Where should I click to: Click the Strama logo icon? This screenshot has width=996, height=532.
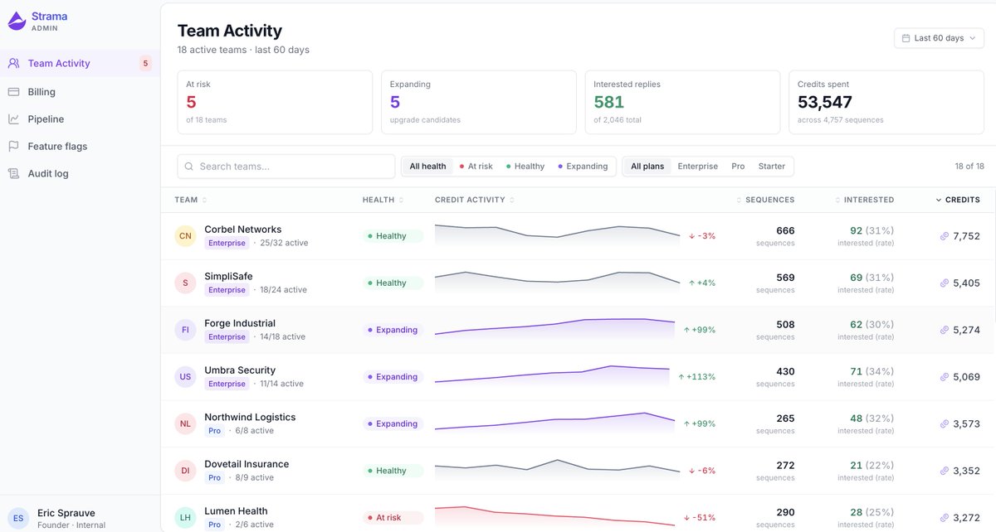[x=17, y=21]
